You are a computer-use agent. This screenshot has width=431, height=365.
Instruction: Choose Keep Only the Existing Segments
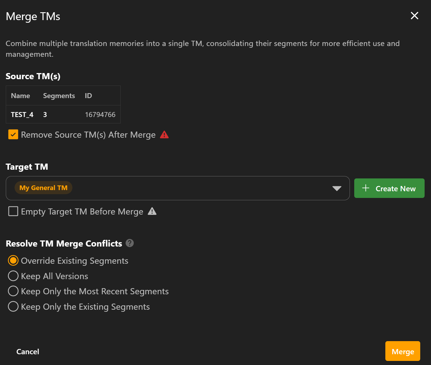coord(13,306)
